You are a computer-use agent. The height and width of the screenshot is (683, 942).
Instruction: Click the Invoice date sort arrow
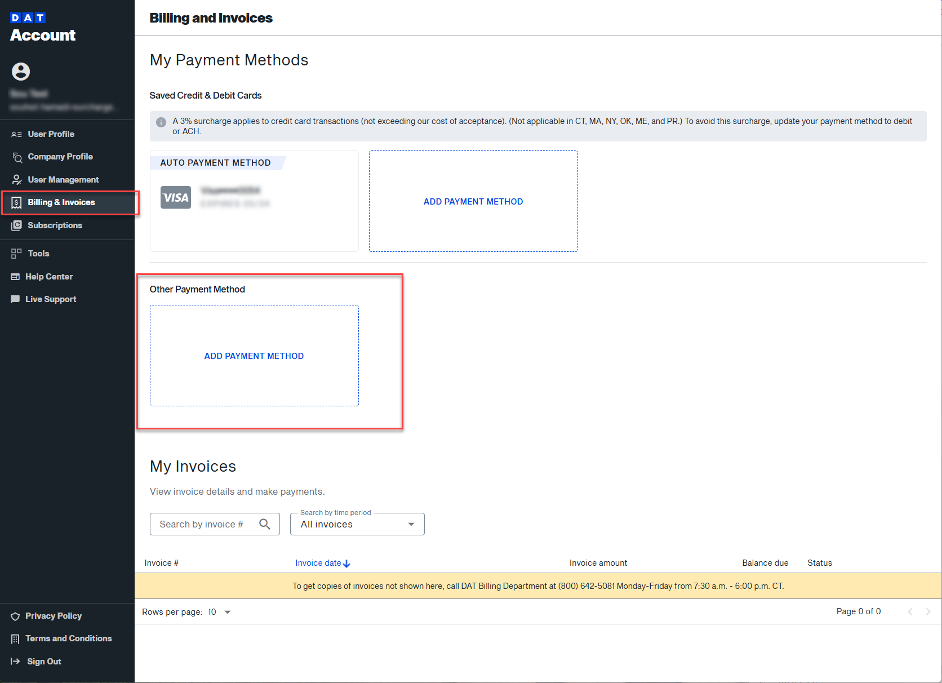click(x=346, y=564)
